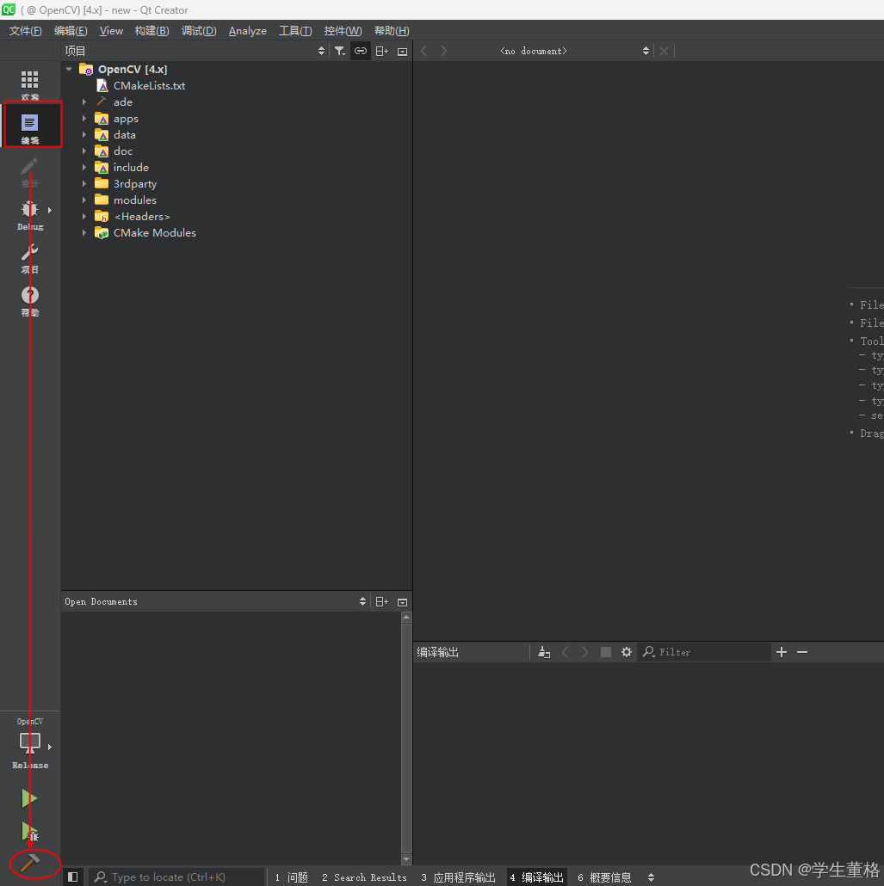Image resolution: width=884 pixels, height=886 pixels.
Task: Go back in editor history
Action: tap(424, 51)
